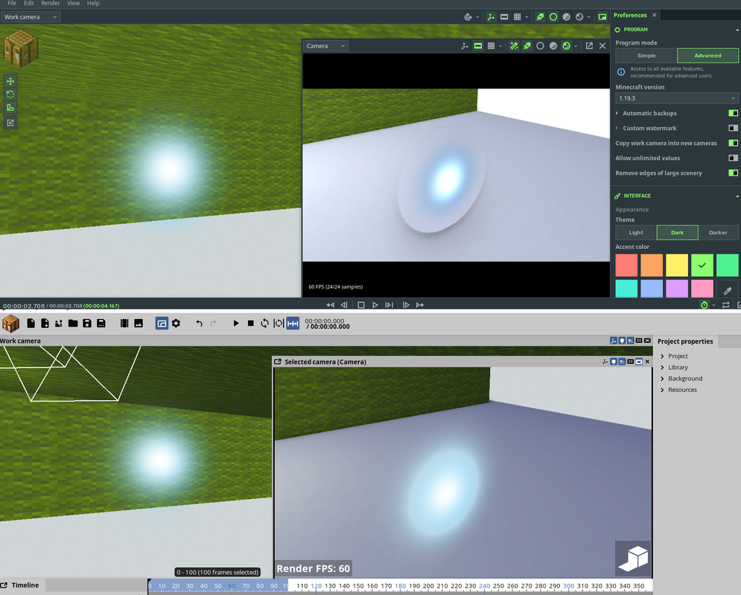Expand the Library tree item
Screen dimensions: 741x595
[662, 367]
